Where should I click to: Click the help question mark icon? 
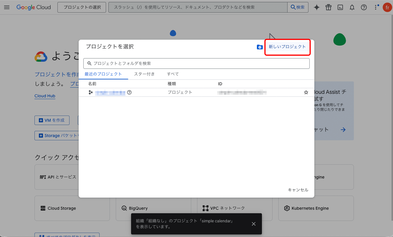click(364, 7)
